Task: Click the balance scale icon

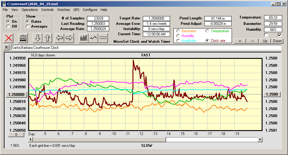Action: pos(23,38)
